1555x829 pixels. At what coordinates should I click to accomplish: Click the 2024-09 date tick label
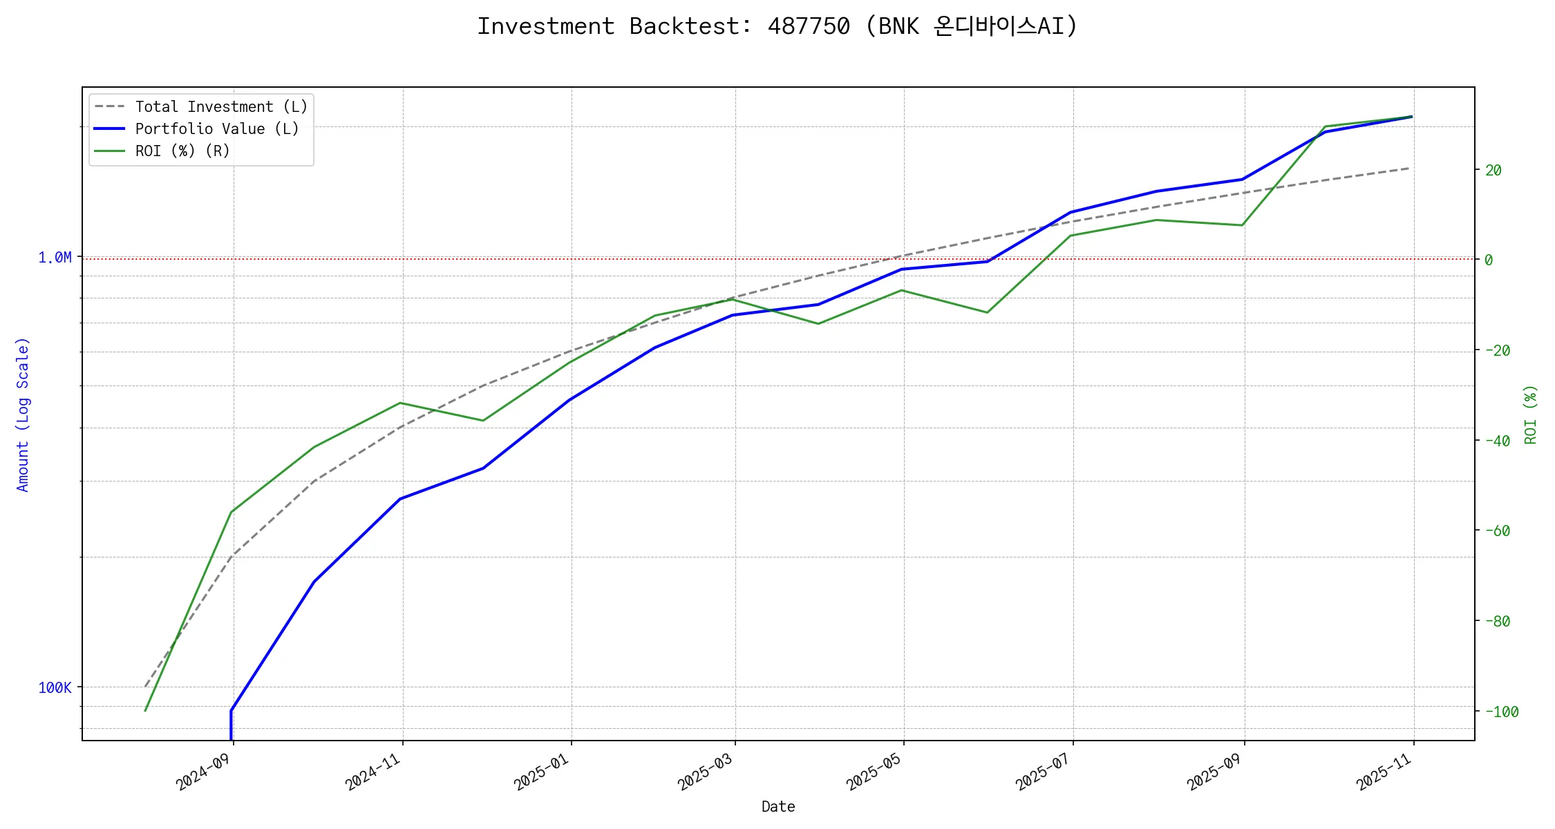click(x=203, y=772)
